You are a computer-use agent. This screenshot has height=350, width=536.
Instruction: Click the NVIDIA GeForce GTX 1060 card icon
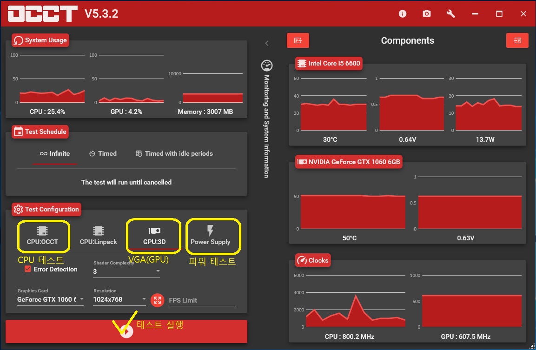(302, 162)
